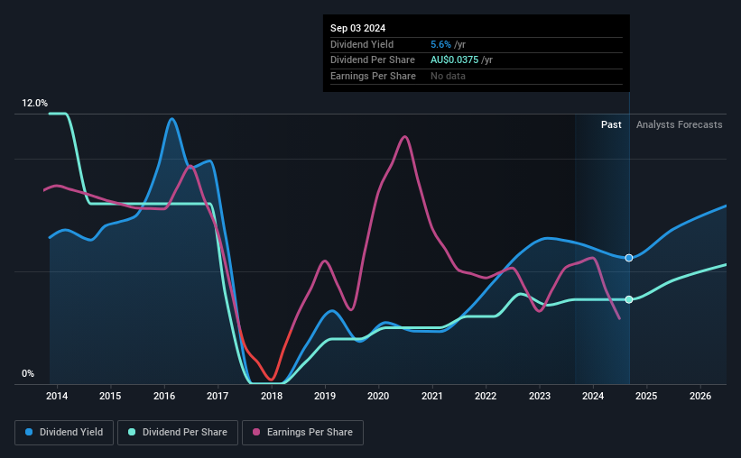Toggle the Dividend Yield legend button
The image size is (741, 458).
click(64, 433)
